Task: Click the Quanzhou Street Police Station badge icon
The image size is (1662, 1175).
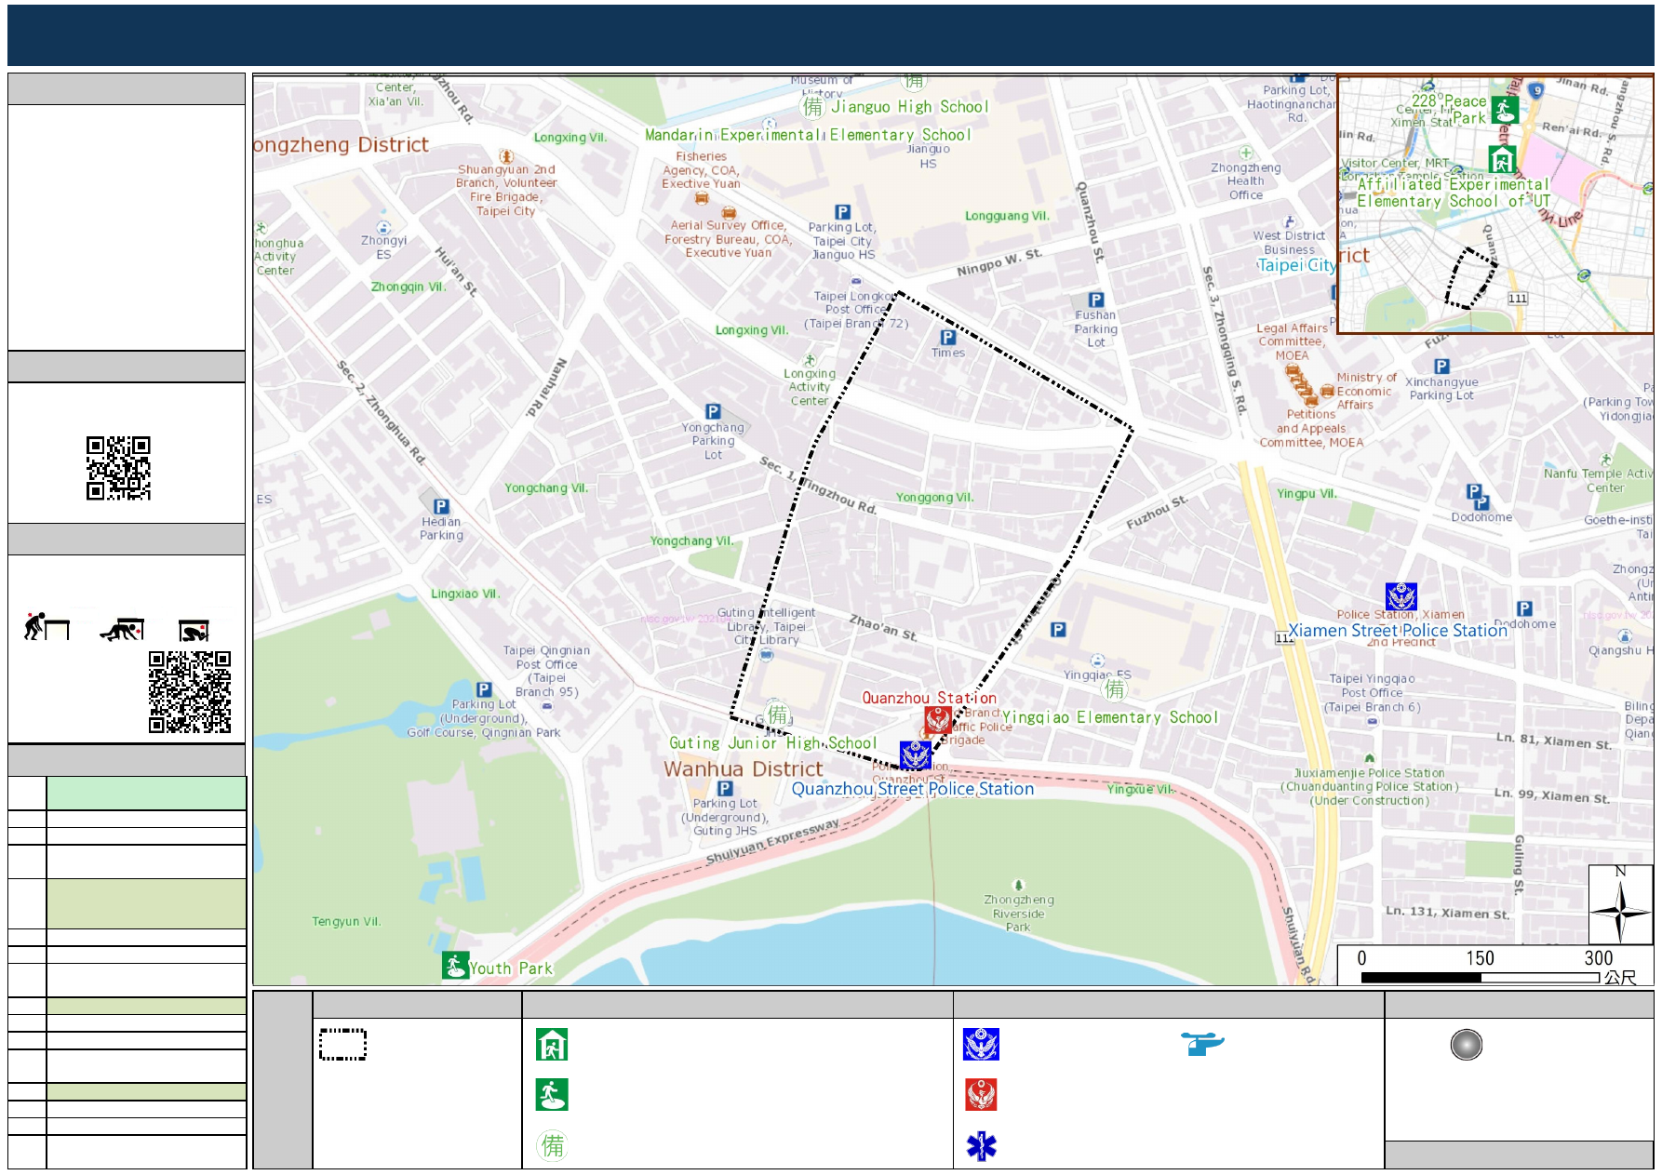Action: pos(916,754)
